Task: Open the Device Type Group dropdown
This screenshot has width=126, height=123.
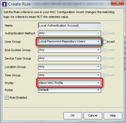Action: click(x=70, y=58)
